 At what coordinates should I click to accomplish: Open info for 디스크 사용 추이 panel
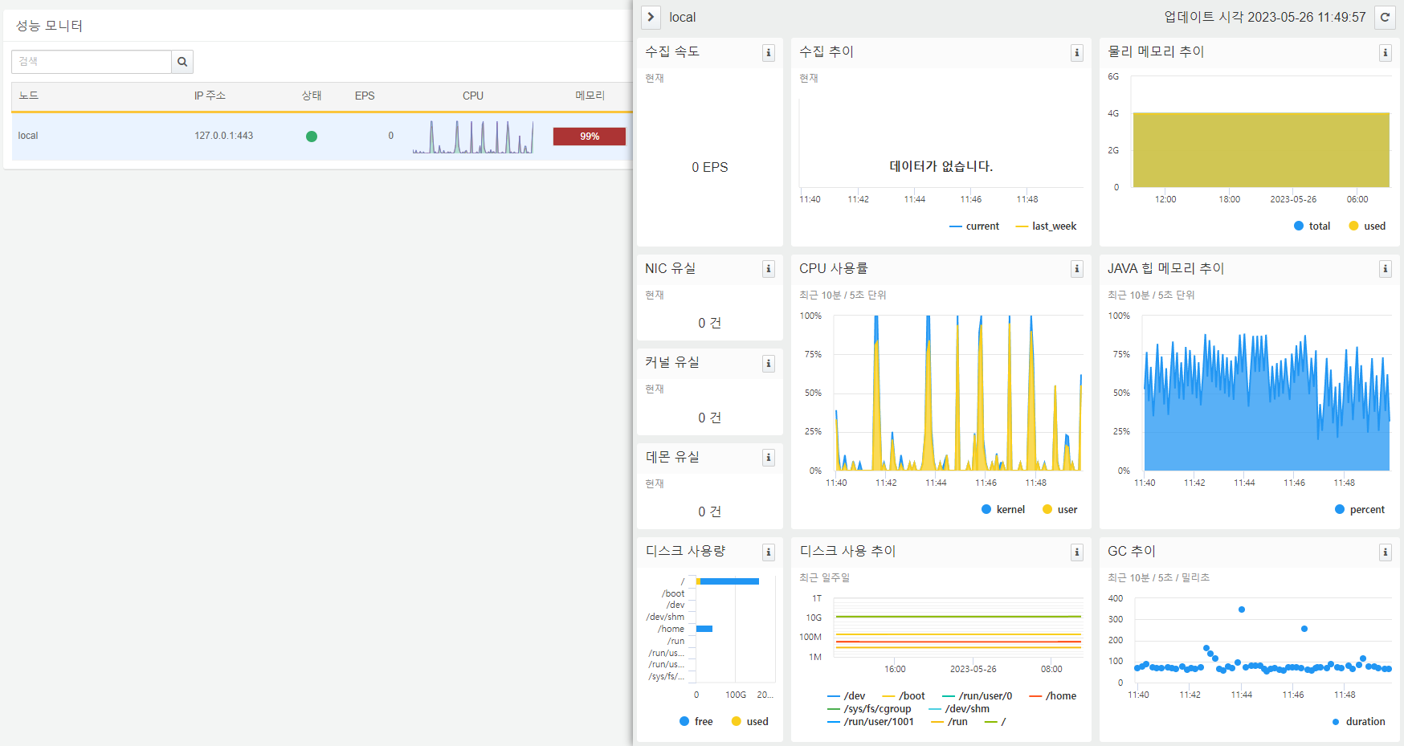[1077, 552]
